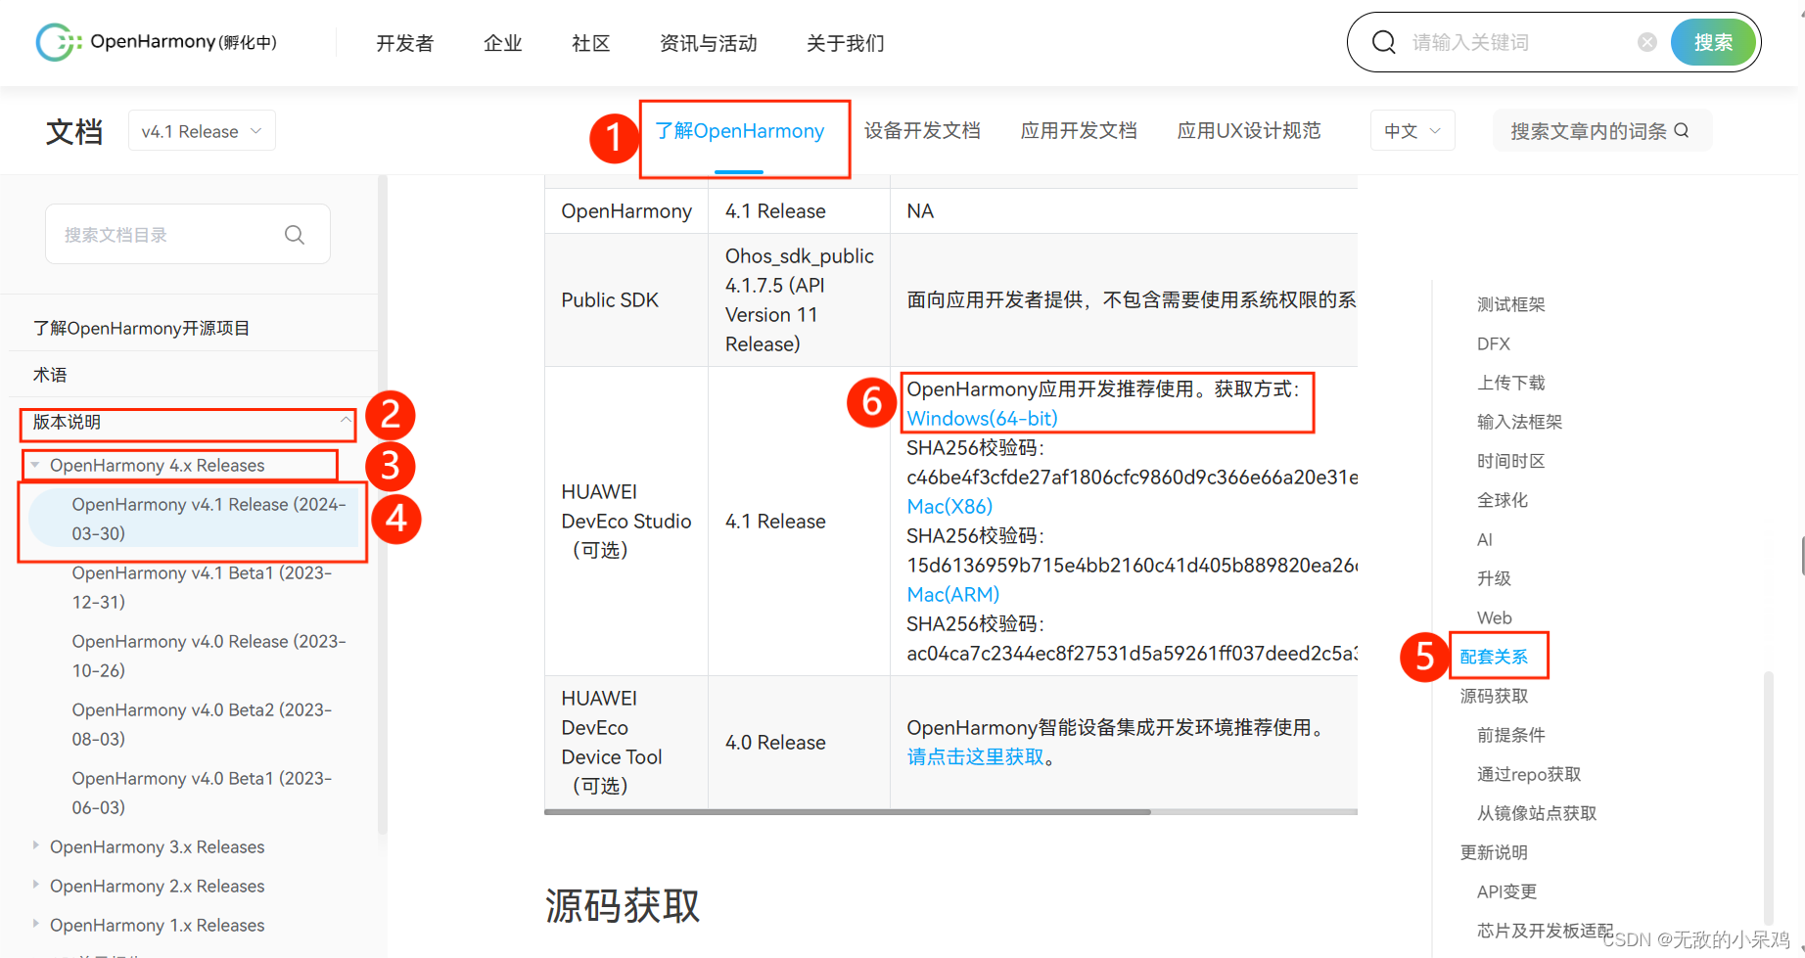Click the HUAWEI DevEco Studio (可选) cell
Viewport: 1805px width, 958px height.
626,521
